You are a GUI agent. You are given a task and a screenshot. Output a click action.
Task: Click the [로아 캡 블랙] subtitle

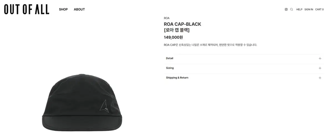tap(177, 30)
